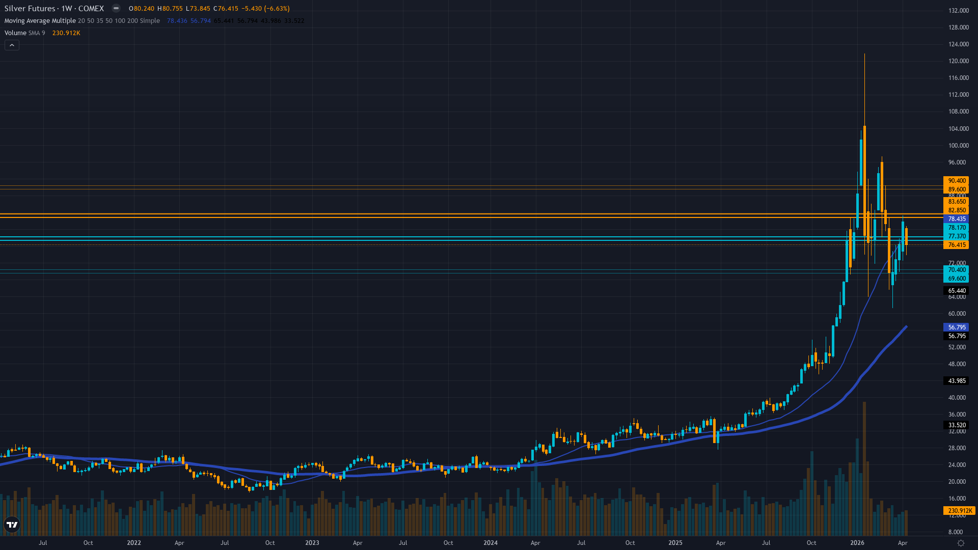This screenshot has height=550, width=978.
Task: Select the Volume indicator label
Action: pyautogui.click(x=15, y=33)
